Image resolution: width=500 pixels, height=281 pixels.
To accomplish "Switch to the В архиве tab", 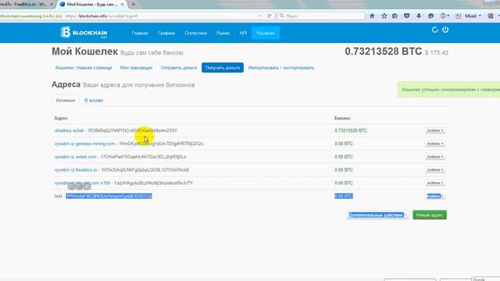I will [94, 100].
